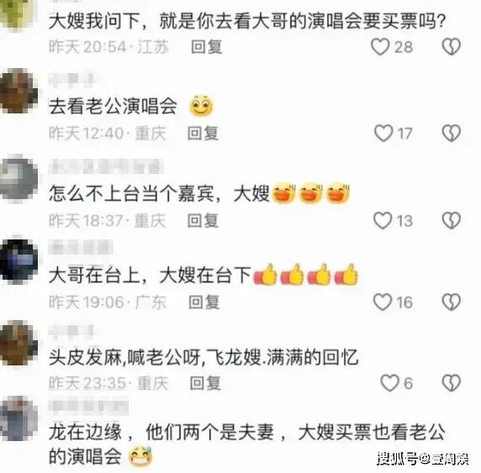Dislike the Guangdong comment from 19:06
This screenshot has width=481, height=473.
[452, 302]
